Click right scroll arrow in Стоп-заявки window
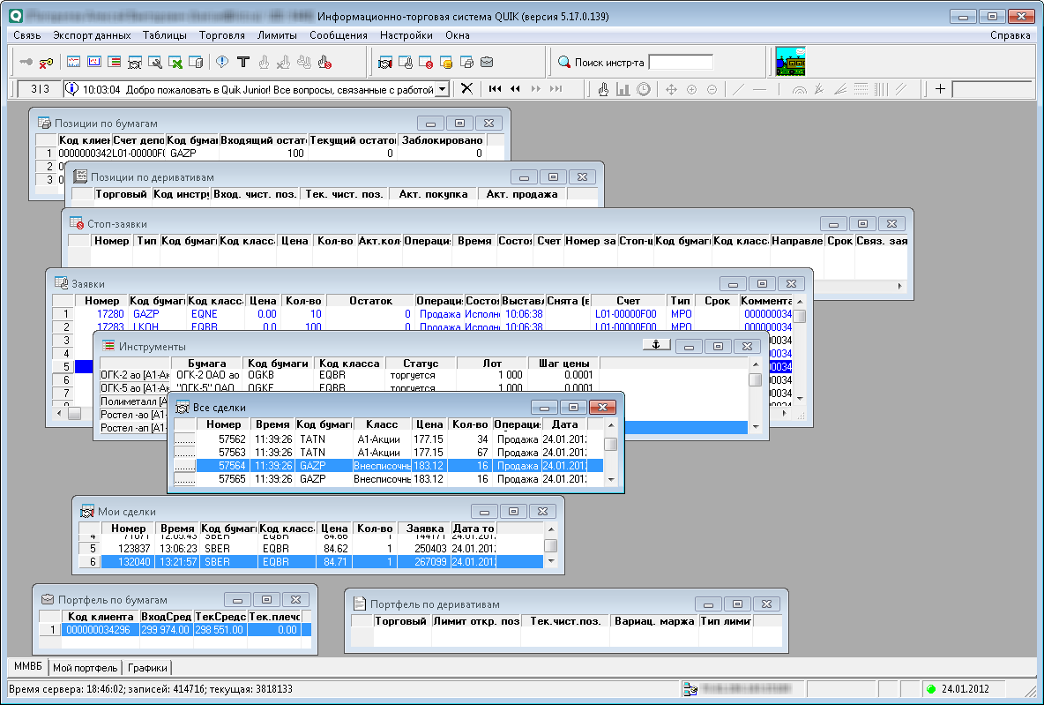The image size is (1044, 705). (900, 286)
